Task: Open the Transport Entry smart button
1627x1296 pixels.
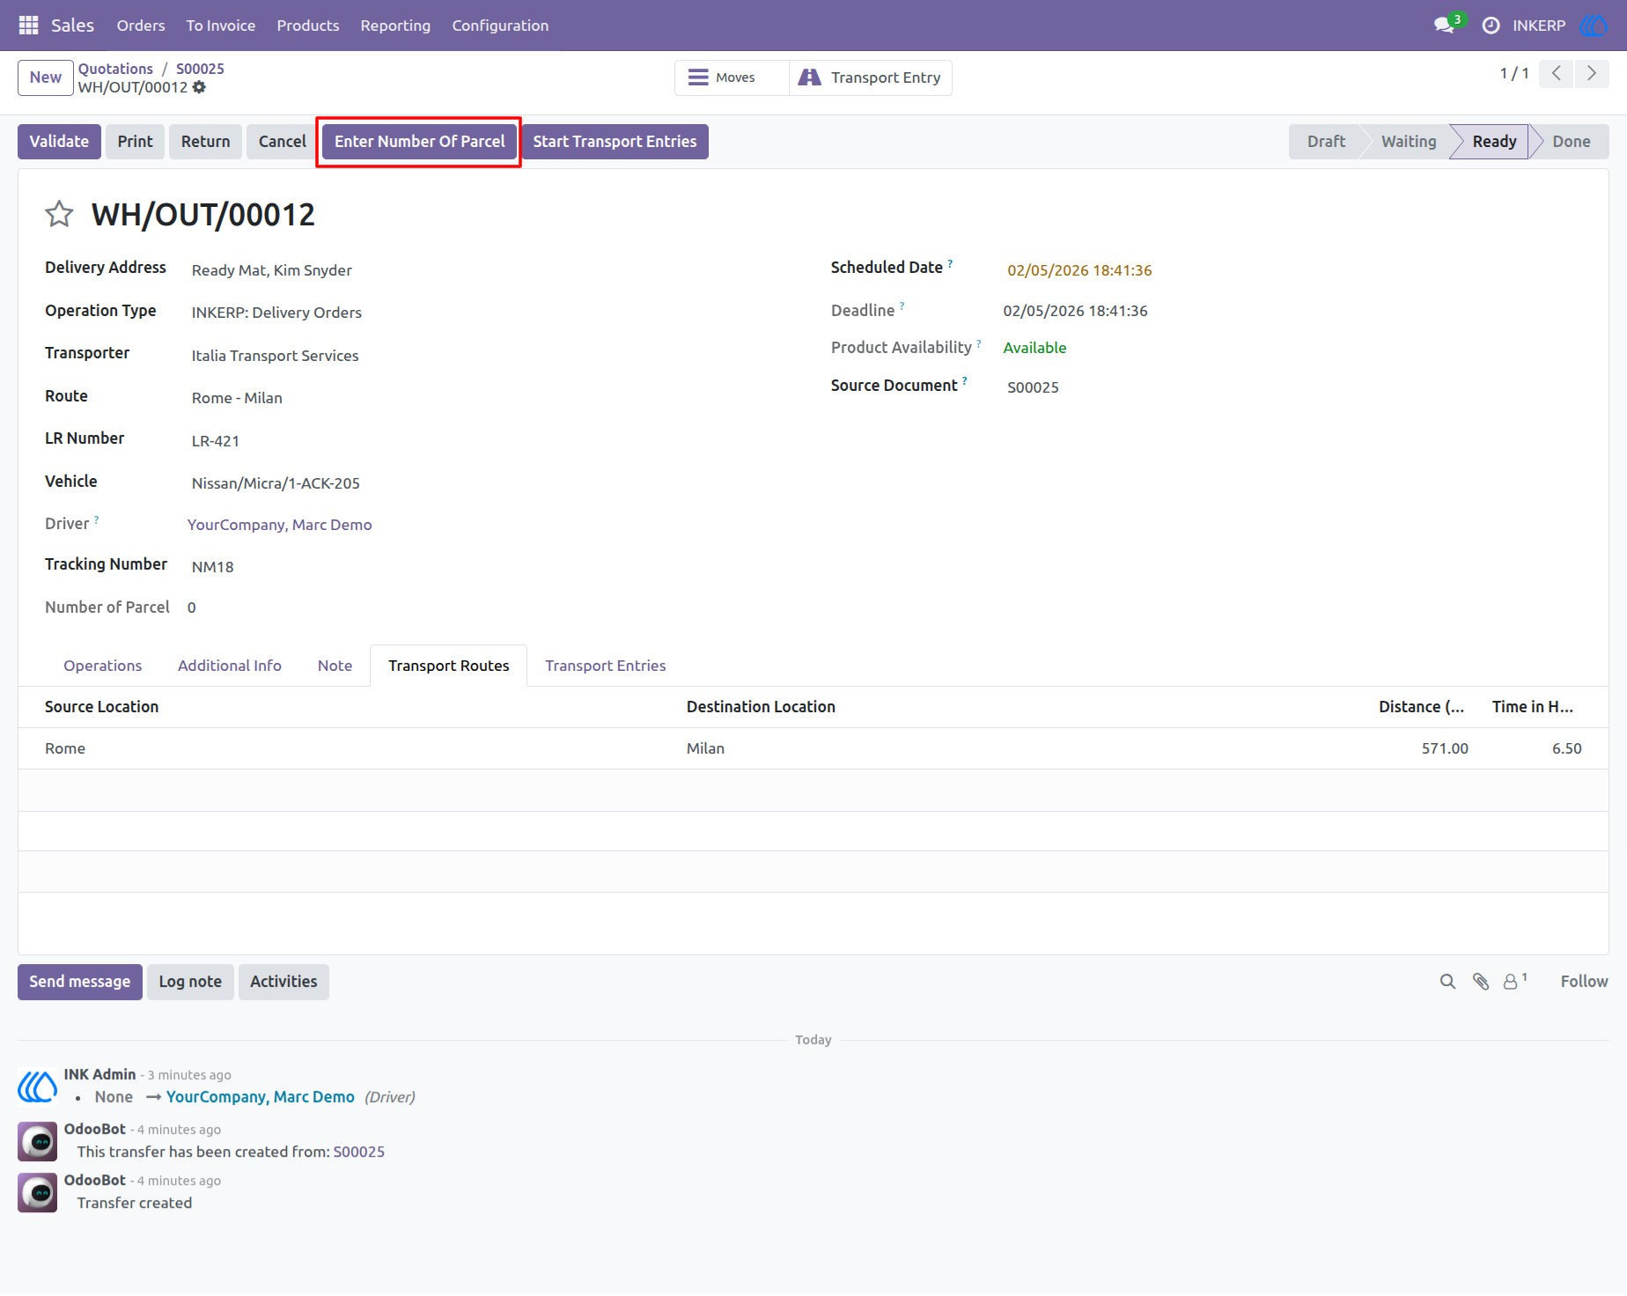Action: pos(870,77)
